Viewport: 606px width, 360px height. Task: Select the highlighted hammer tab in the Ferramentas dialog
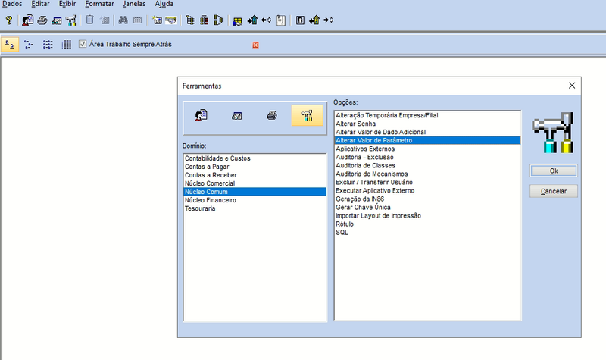tap(308, 115)
